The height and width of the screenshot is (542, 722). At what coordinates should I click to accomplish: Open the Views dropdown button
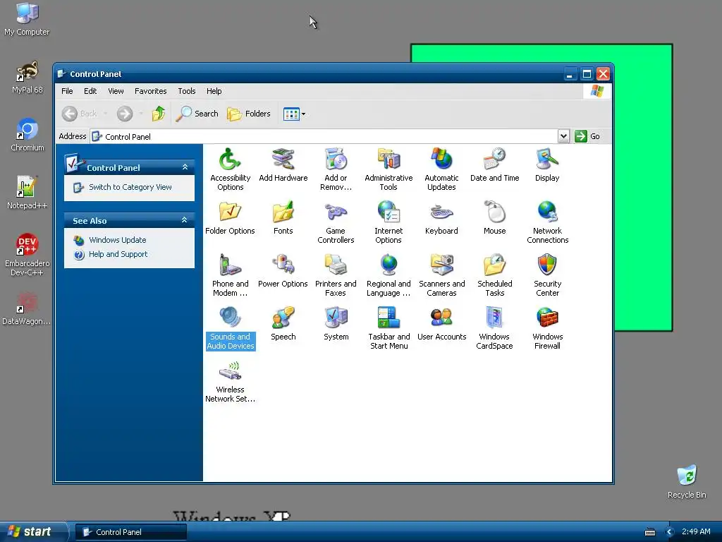point(294,114)
